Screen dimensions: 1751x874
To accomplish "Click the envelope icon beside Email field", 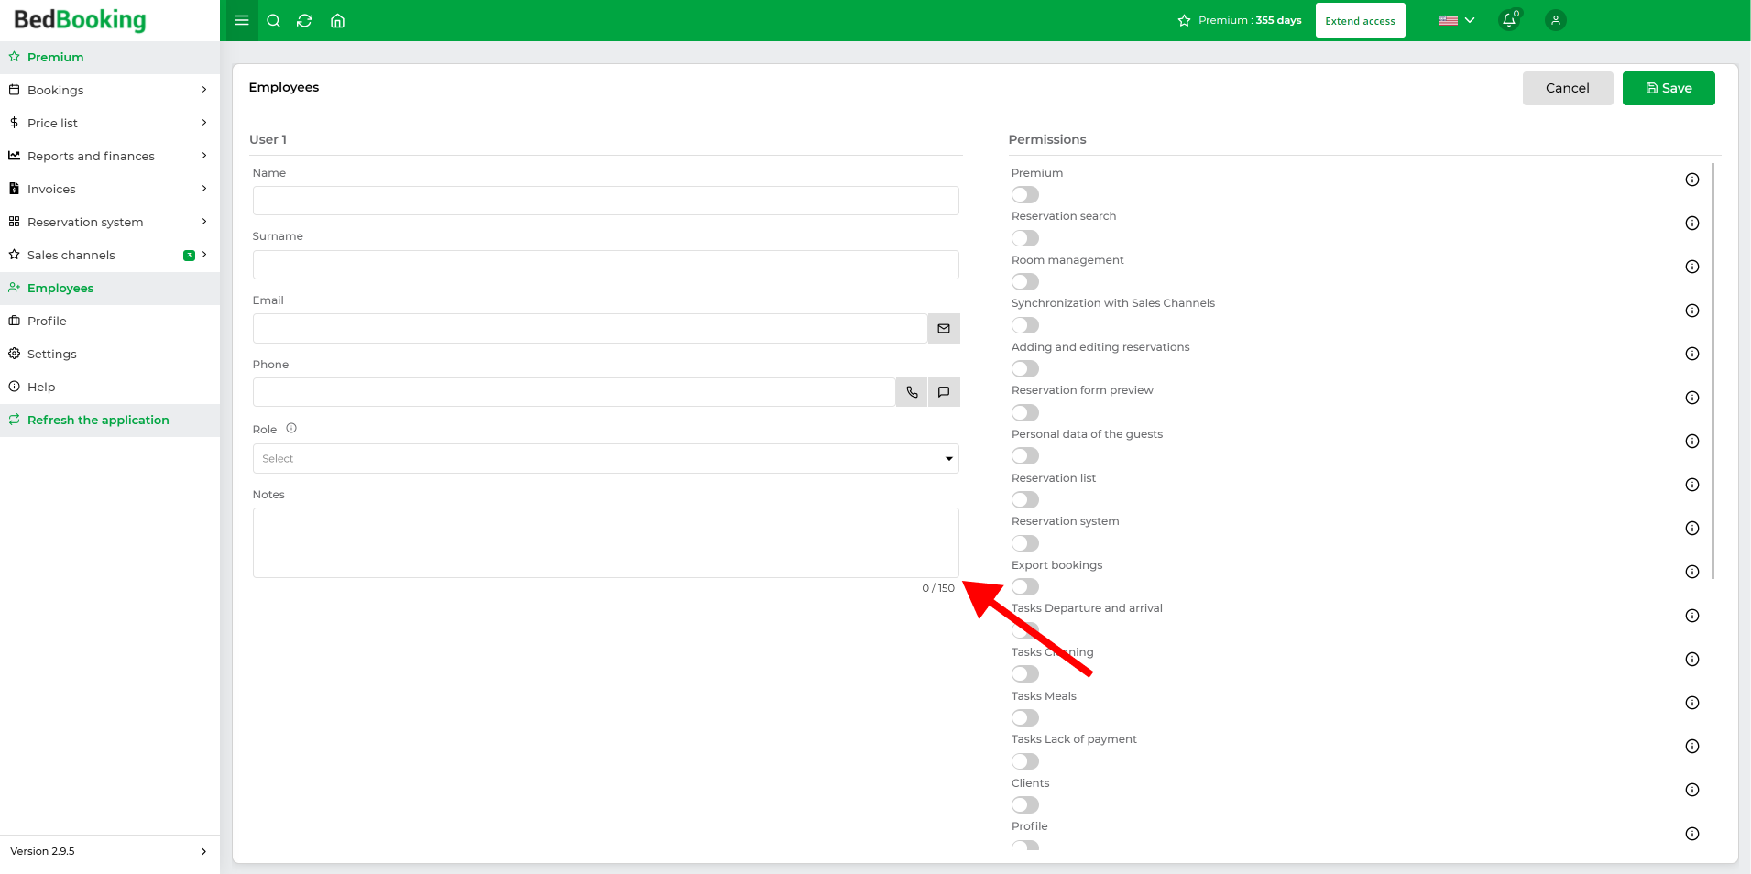I will coord(944,328).
